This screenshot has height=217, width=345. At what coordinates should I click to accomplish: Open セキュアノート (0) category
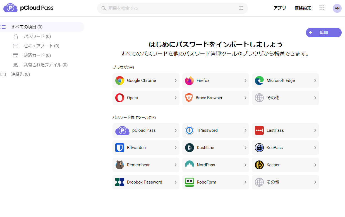[41, 46]
